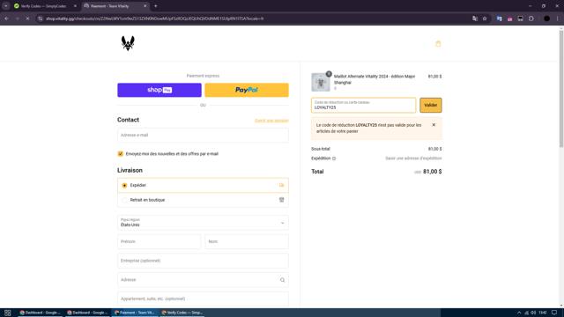Image resolution: width=564 pixels, height=317 pixels.
Task: Open the shopping cart bag icon
Action: [x=438, y=44]
